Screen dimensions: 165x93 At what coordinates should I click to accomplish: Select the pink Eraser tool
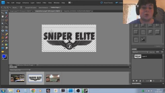click(6, 38)
